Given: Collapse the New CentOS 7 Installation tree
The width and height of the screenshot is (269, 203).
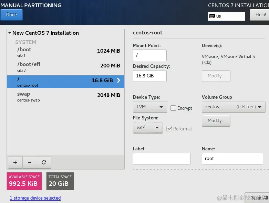Looking at the screenshot, I should (10, 33).
